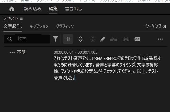Open the 書き出し workspace tab

[74, 9]
